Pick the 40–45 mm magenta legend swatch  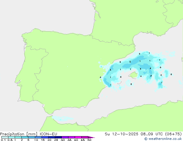coord(78,137)
